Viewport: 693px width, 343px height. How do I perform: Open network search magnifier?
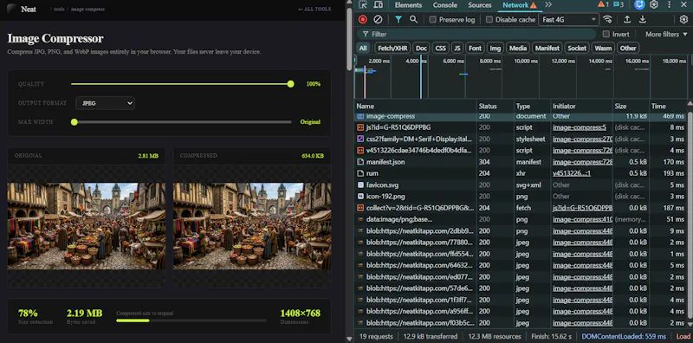tap(413, 19)
